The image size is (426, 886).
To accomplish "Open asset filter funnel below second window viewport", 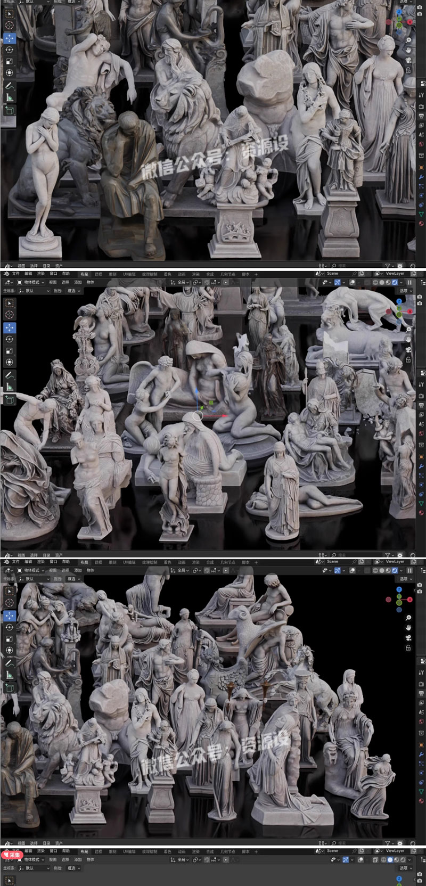I will (388, 554).
